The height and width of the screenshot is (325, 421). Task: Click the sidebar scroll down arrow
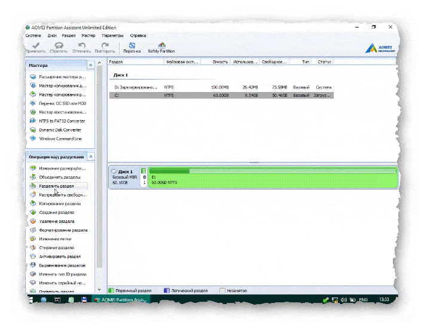click(99, 290)
